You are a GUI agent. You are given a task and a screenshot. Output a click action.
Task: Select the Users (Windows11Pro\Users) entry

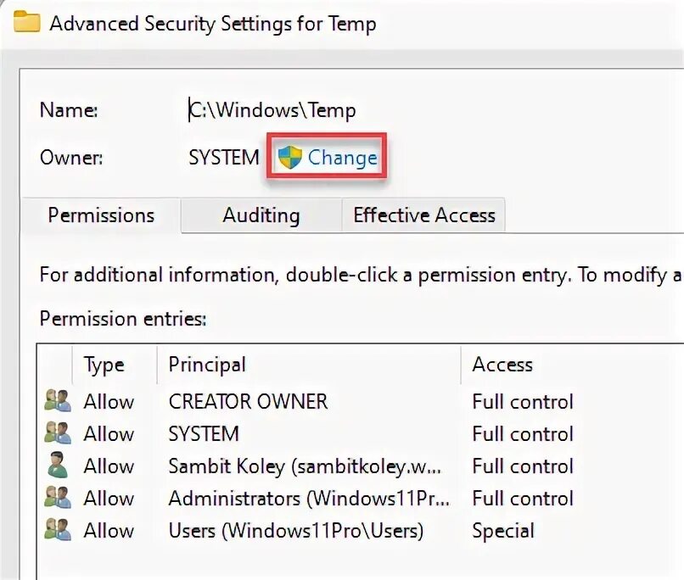coord(295,531)
